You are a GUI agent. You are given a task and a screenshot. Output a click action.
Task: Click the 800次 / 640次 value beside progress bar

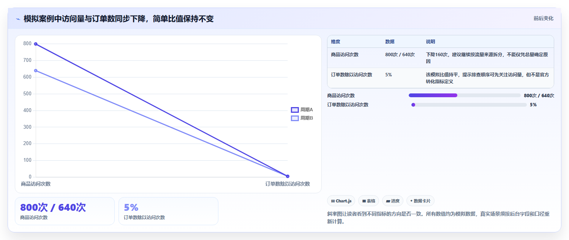pos(539,96)
